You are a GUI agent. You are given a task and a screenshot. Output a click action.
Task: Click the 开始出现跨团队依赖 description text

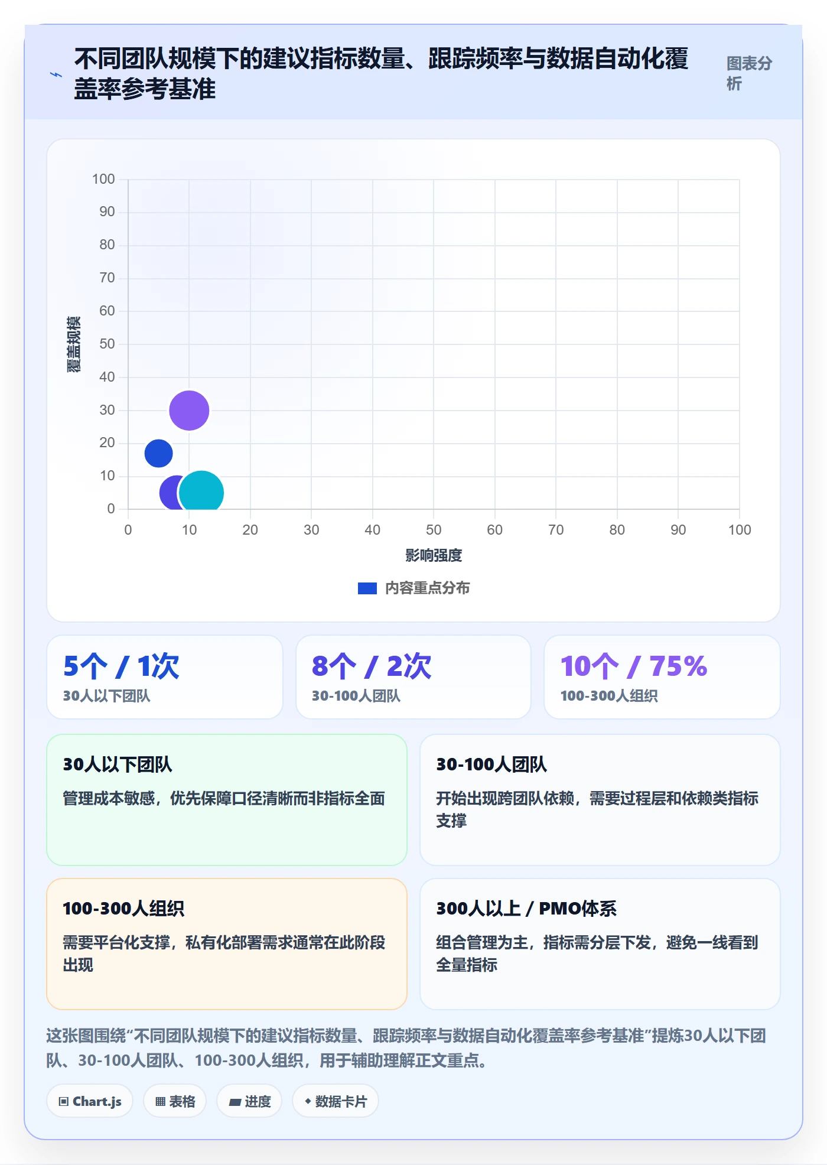(x=597, y=809)
